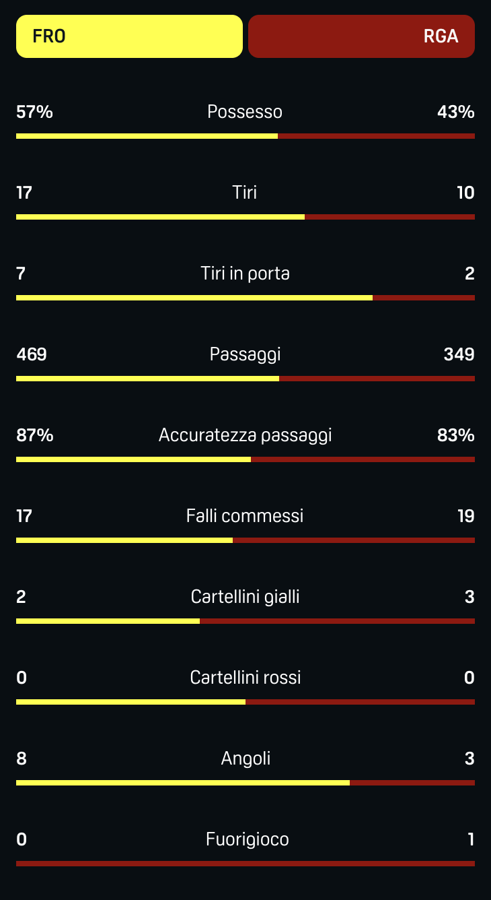Click the Cartellini gialli bar
This screenshot has height=900, width=491.
pyautogui.click(x=245, y=621)
